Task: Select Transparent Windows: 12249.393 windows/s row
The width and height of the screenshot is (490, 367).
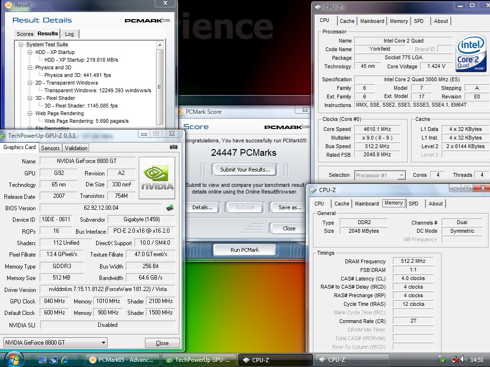Action: point(98,90)
